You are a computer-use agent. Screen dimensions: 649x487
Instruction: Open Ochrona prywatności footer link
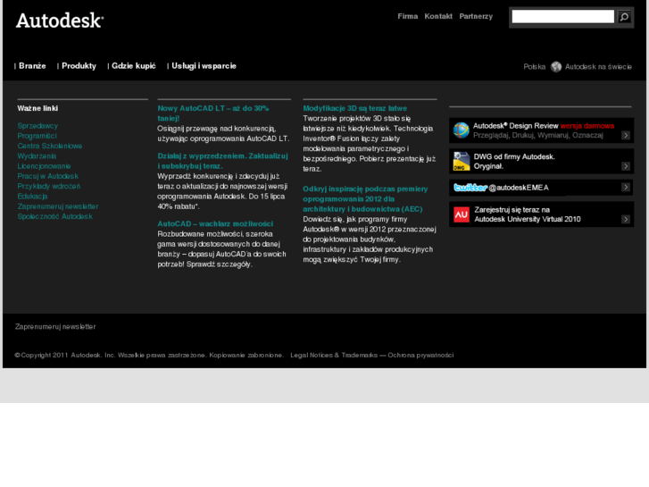tap(420, 356)
